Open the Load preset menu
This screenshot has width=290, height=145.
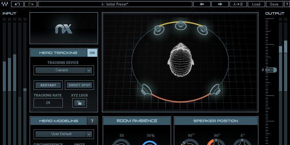(x=256, y=4)
